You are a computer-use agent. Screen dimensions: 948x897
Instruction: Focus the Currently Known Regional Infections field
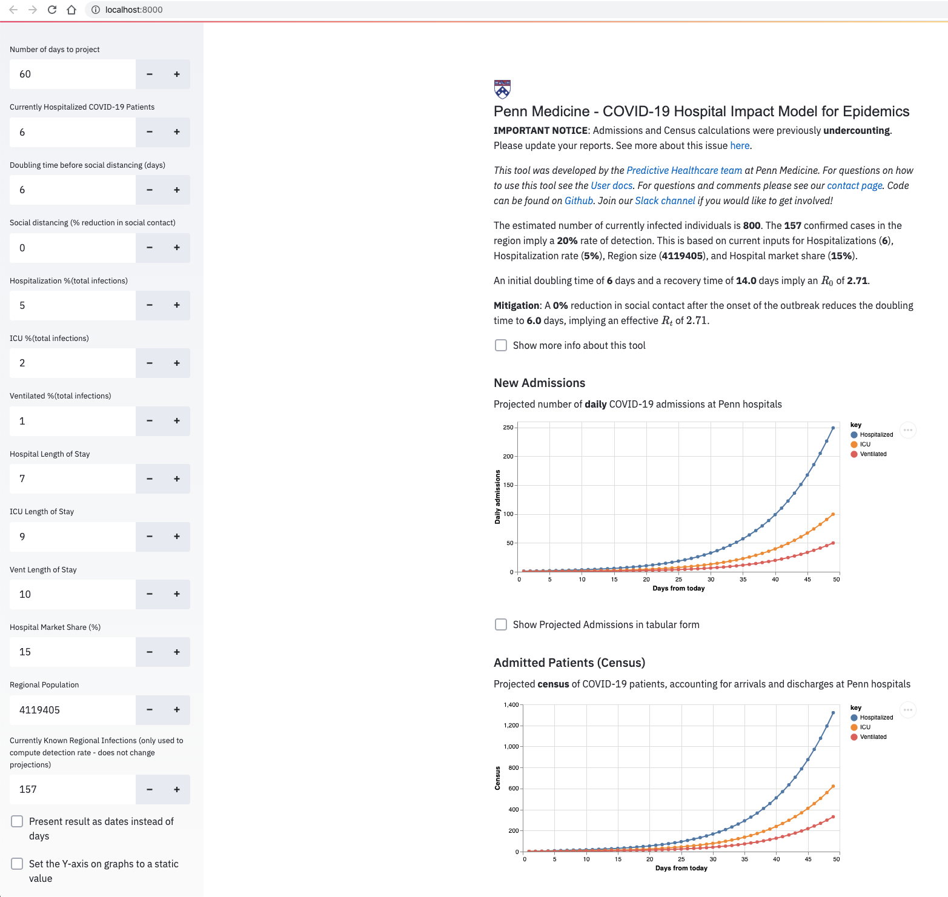(x=73, y=789)
